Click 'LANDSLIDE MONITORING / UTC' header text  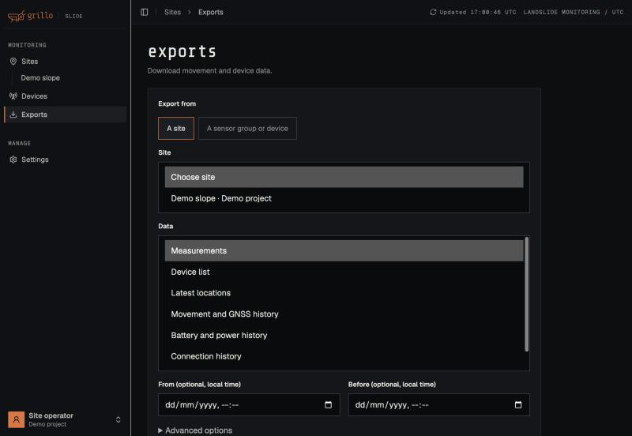[574, 12]
